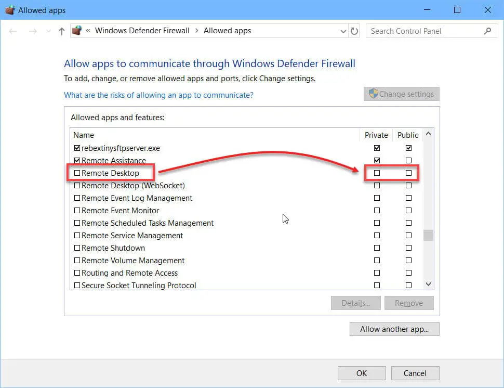Image resolution: width=504 pixels, height=388 pixels.
Task: Confirm with the OK button
Action: tap(362, 373)
